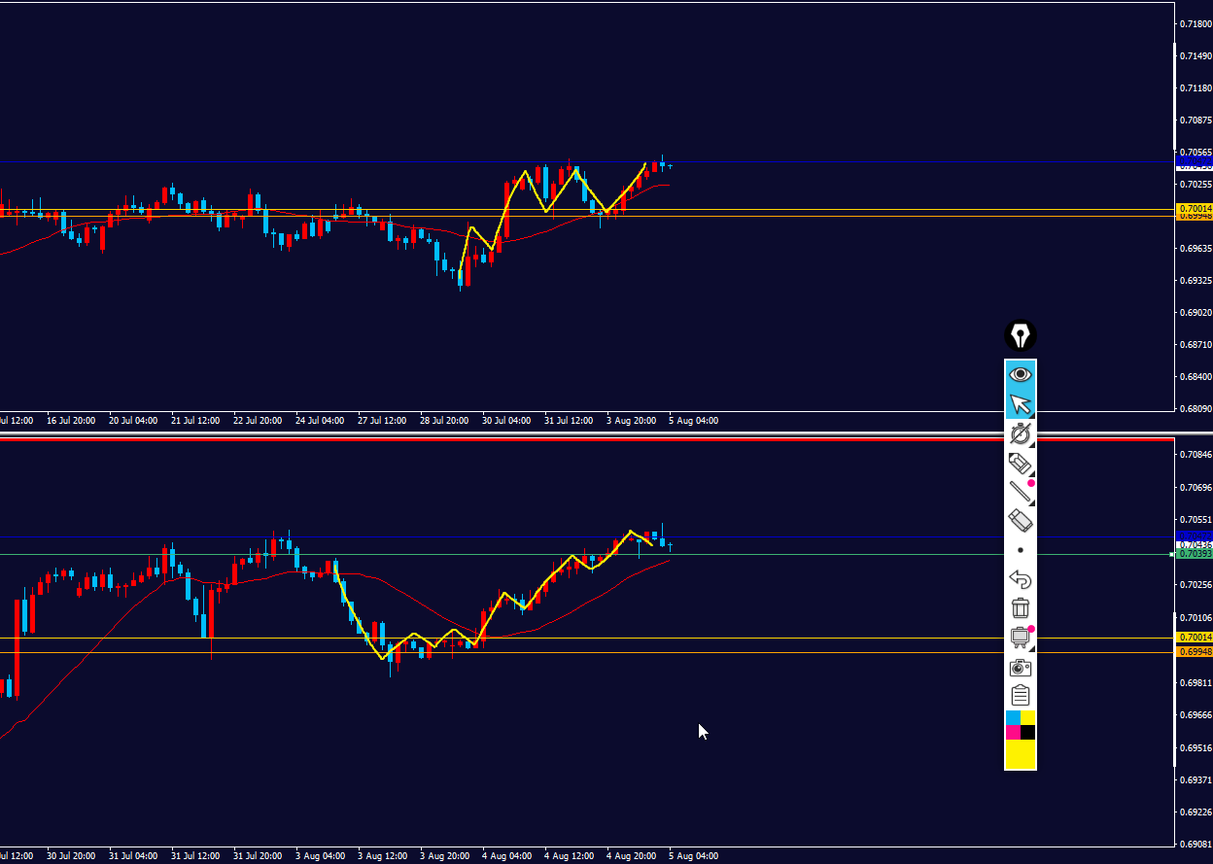Click the 3 Aug 04:00 time label
1213x864 pixels.
[x=320, y=856]
